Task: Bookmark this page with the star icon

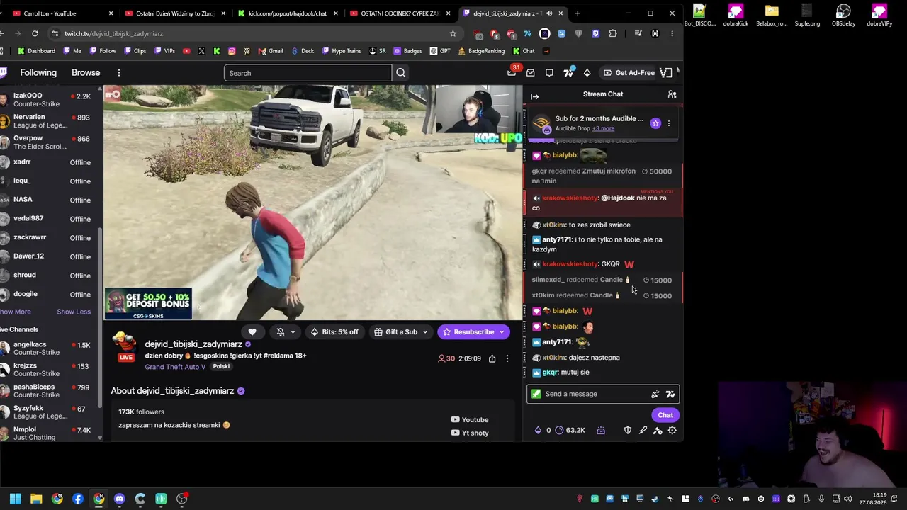Action: tap(453, 33)
